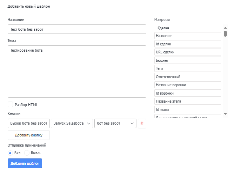The height and width of the screenshot is (171, 235).
Task: Open the Запуск Salesbot'а dropdown
Action: pos(72,124)
